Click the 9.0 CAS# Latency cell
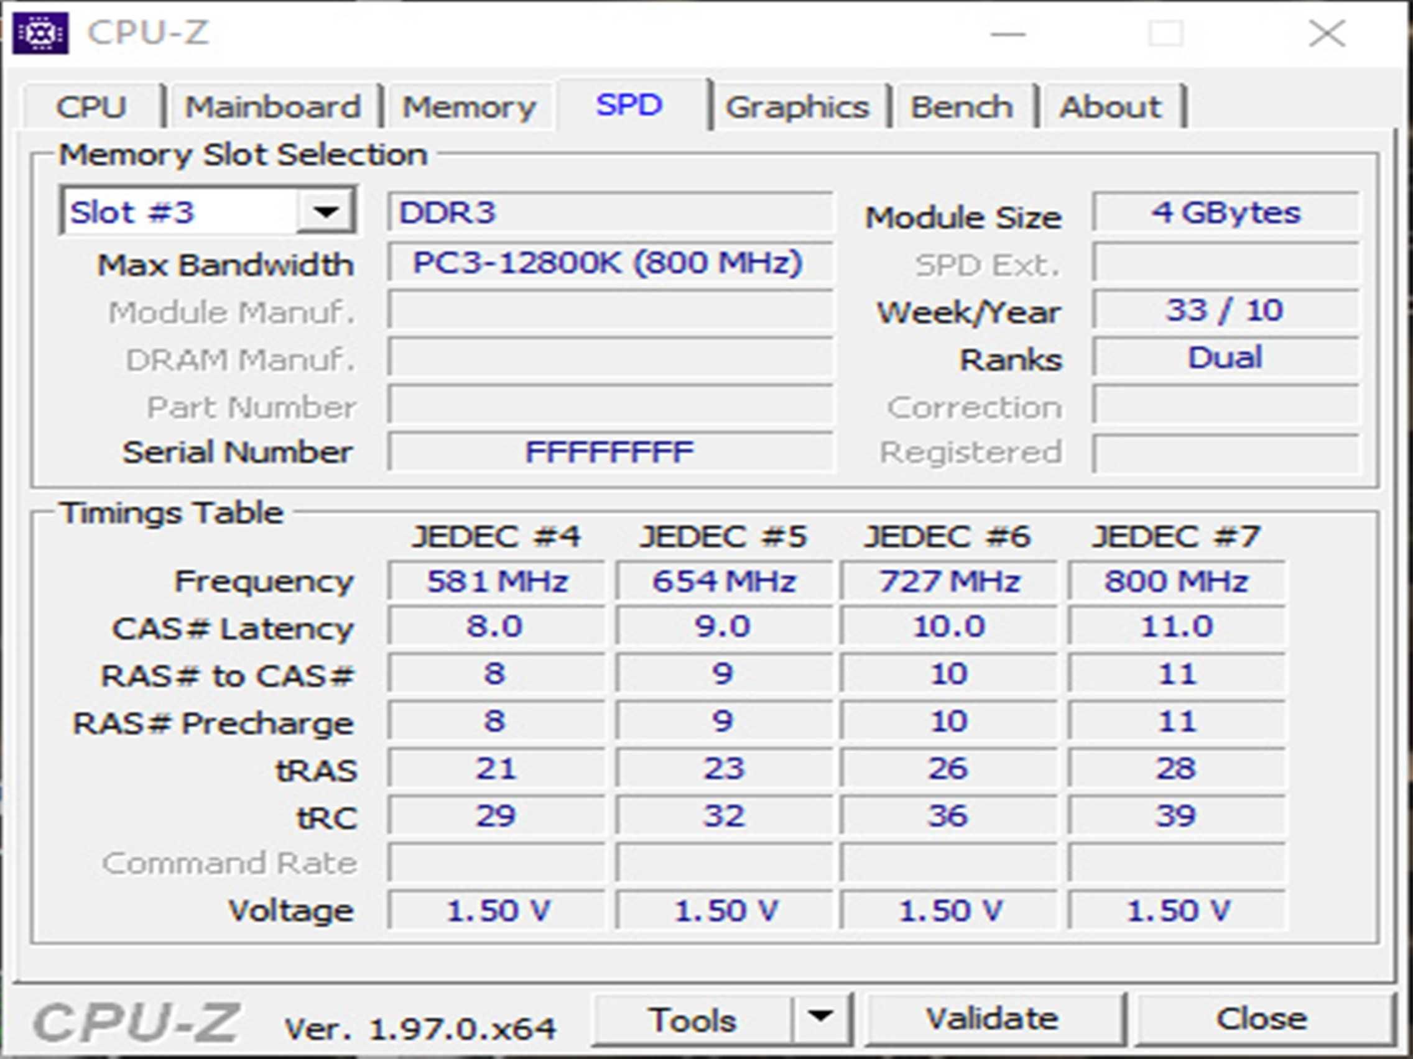The height and width of the screenshot is (1059, 1413). click(724, 626)
